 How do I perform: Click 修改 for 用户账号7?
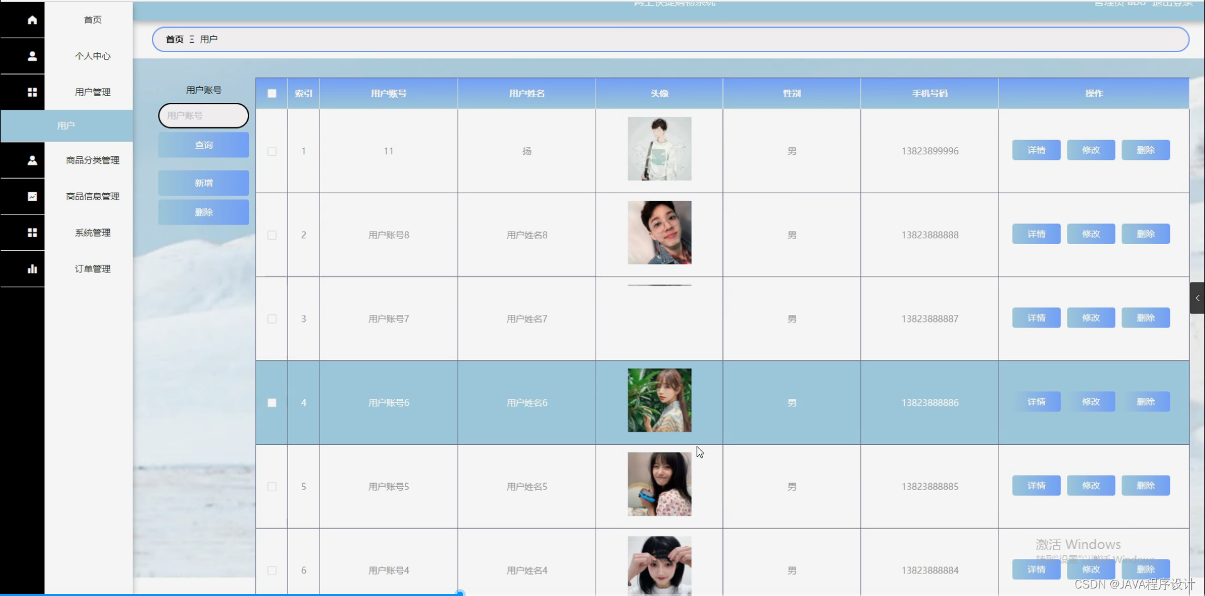[1091, 318]
